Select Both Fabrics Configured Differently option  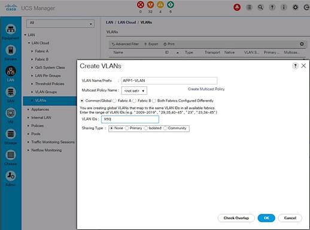[154, 101]
